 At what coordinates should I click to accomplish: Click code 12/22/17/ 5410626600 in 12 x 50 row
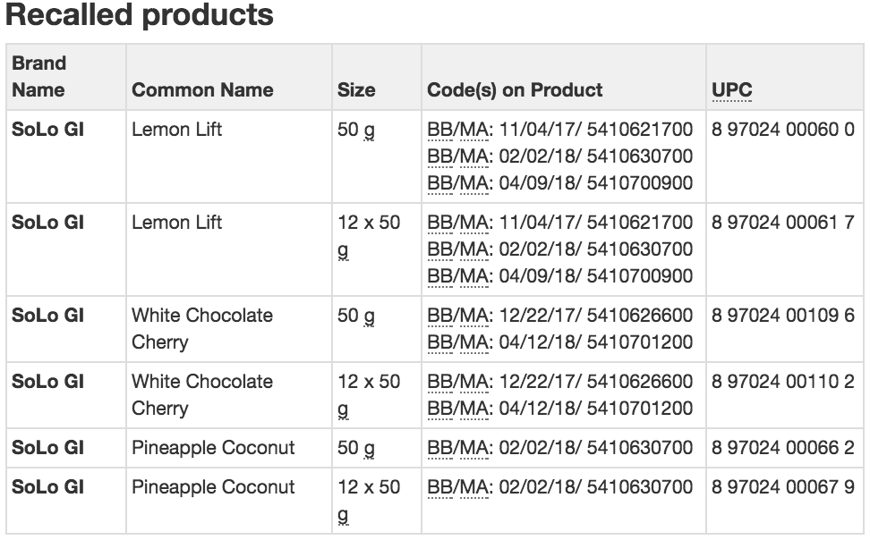pyautogui.click(x=596, y=382)
